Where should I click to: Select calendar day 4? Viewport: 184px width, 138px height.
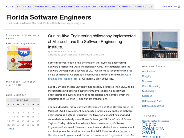[8, 113]
